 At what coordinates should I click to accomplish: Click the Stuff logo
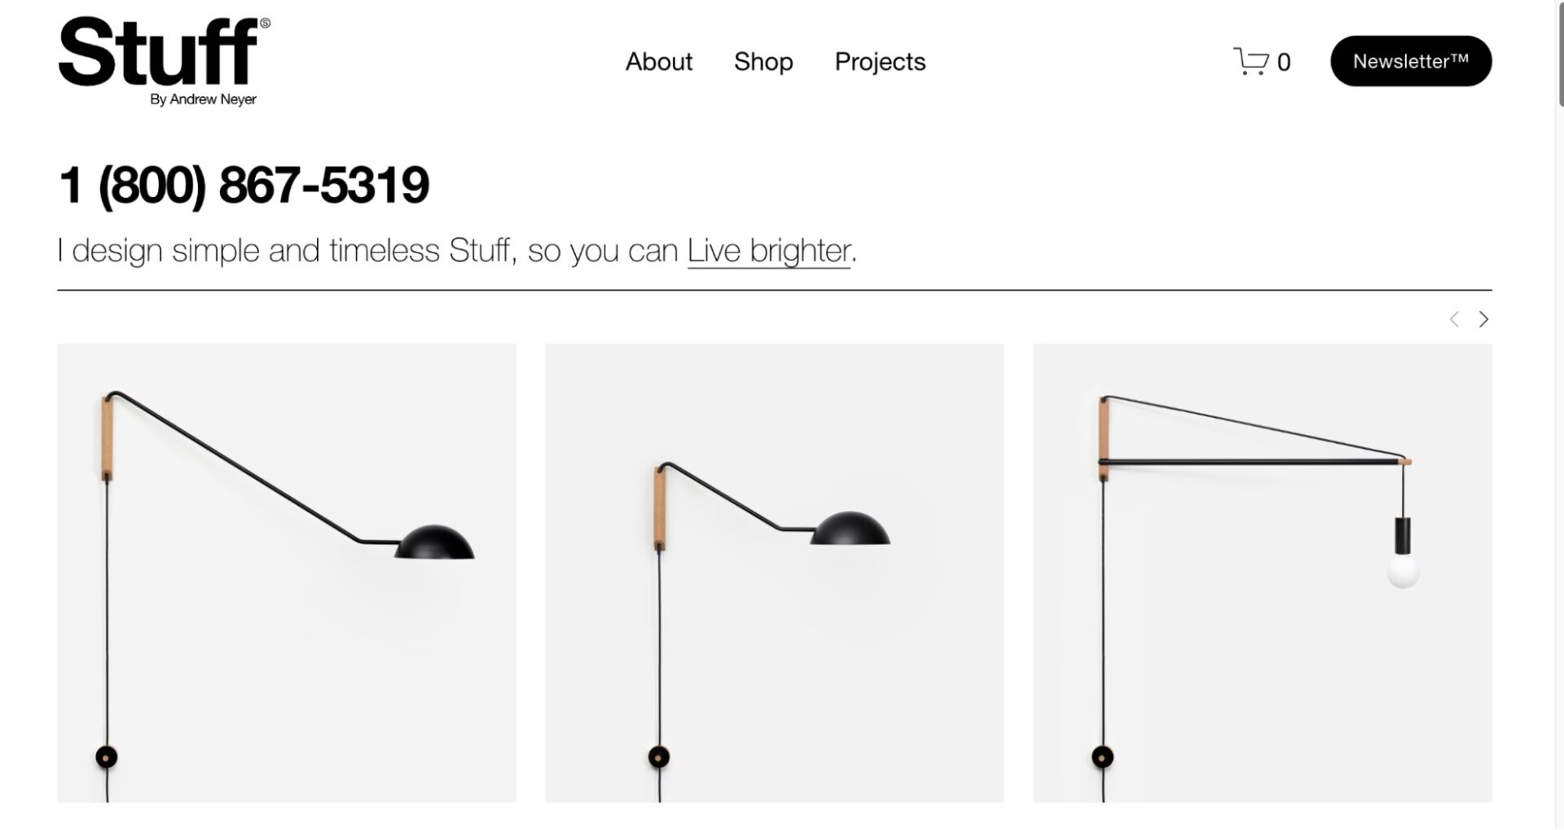157,49
